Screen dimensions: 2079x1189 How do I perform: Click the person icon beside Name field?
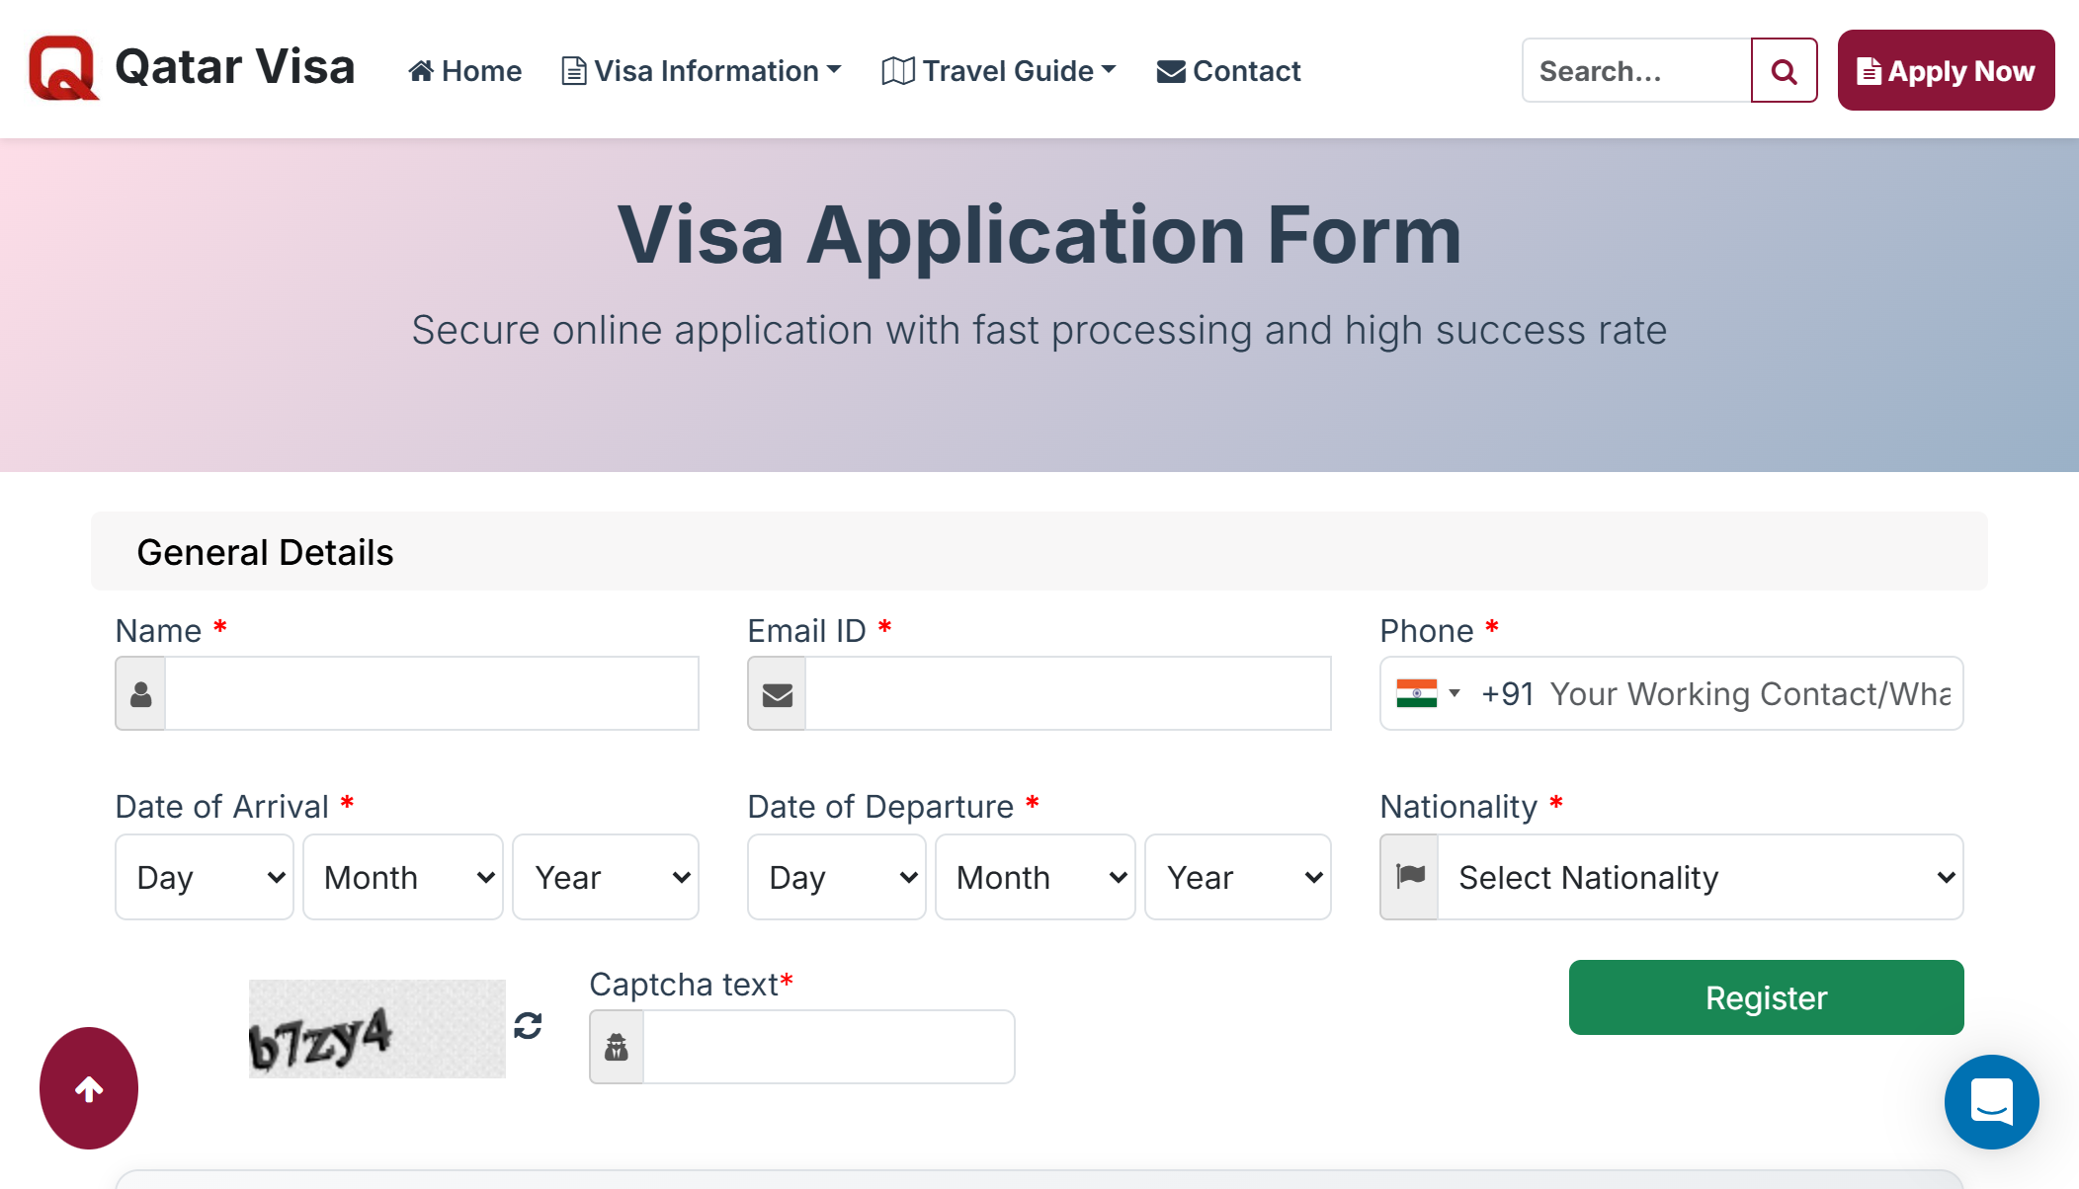[141, 694]
